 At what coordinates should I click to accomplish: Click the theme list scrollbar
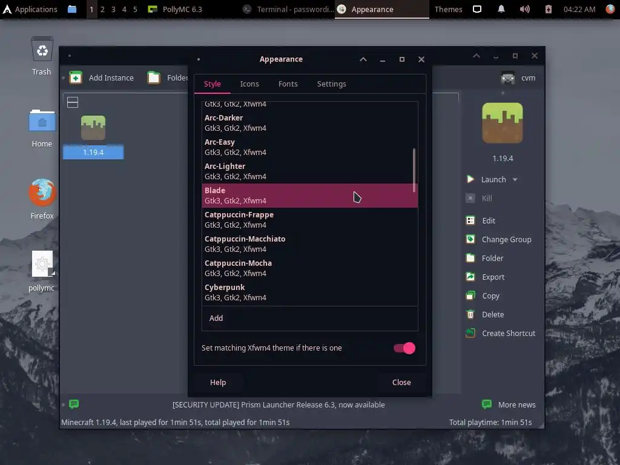[x=414, y=170]
